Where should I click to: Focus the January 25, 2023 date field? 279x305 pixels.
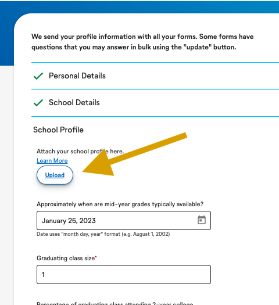coord(124,220)
